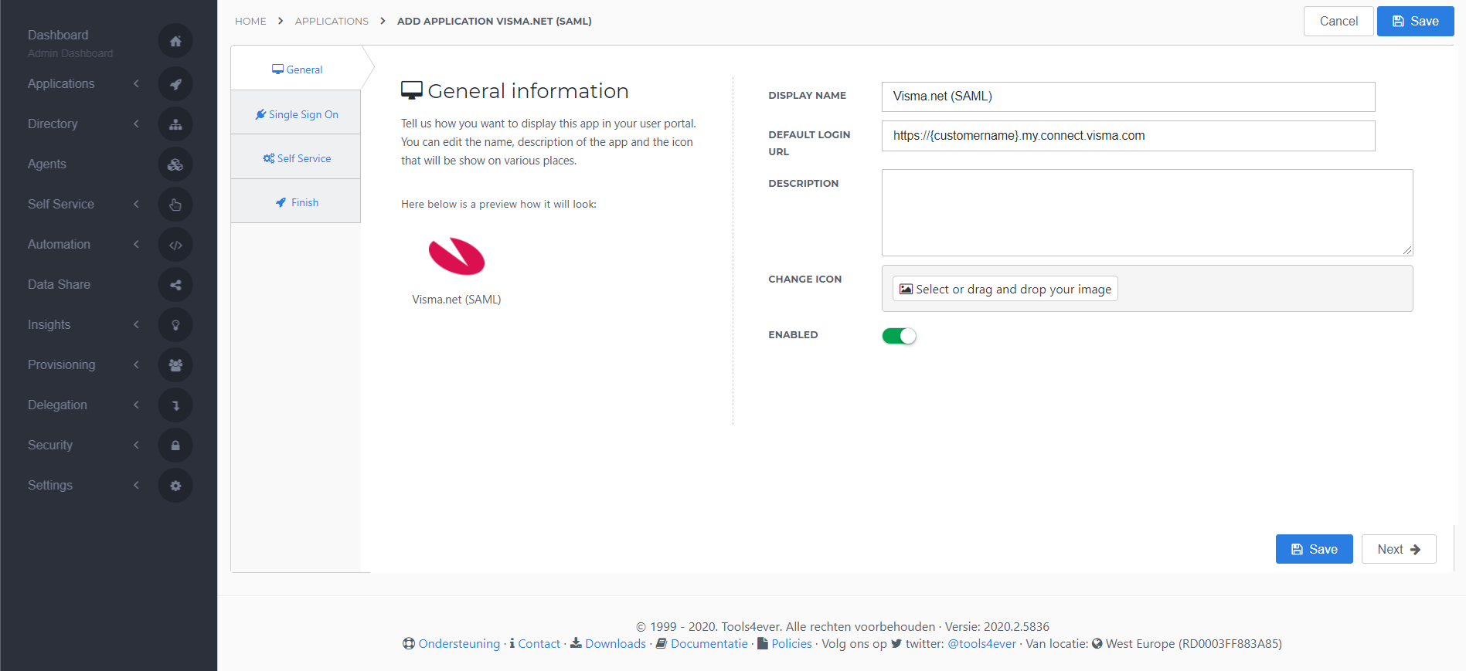Click the Security lock icon
Image resolution: width=1466 pixels, height=671 pixels.
coord(175,446)
